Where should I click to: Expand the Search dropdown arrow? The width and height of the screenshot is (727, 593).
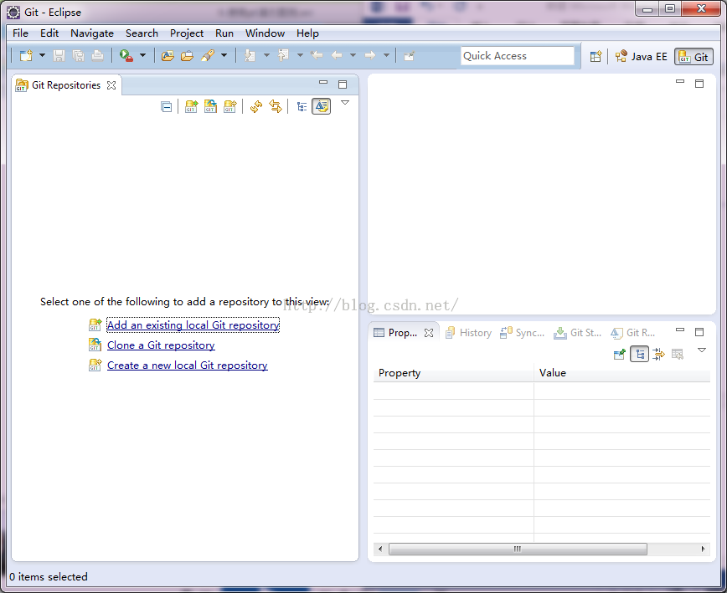224,55
